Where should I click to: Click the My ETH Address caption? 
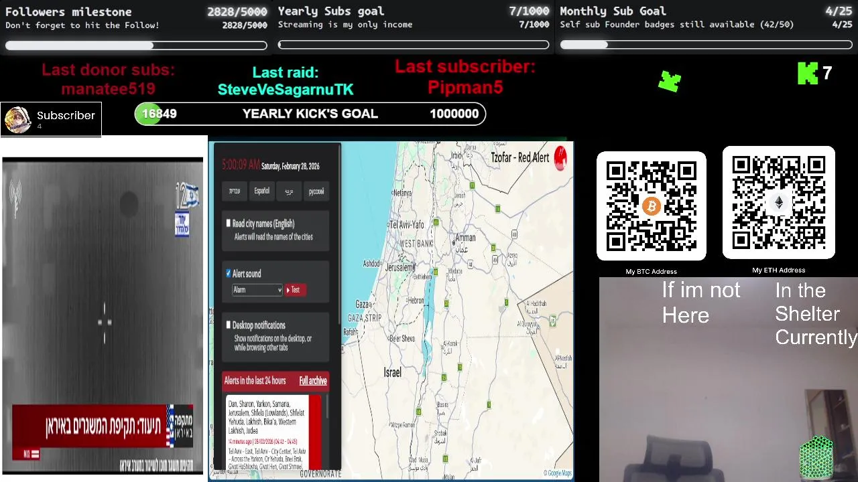[779, 270]
